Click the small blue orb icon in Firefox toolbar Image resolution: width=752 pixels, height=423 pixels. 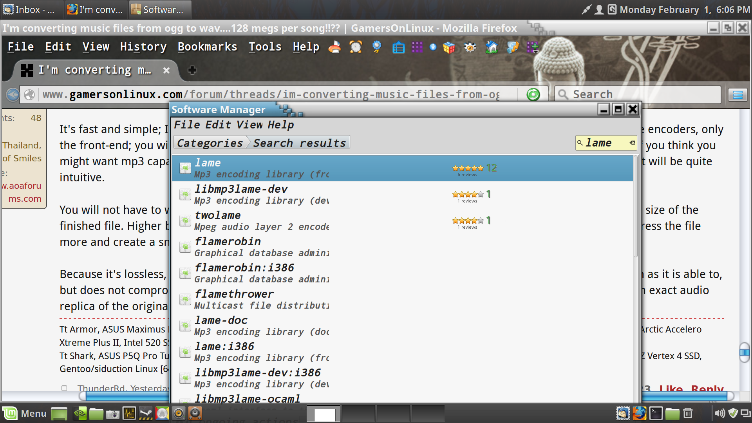[x=433, y=47]
